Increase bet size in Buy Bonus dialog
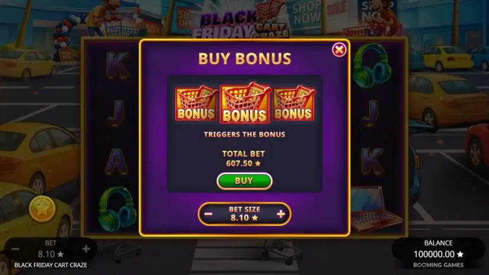Viewport: 489px width, 275px height. 281,214
